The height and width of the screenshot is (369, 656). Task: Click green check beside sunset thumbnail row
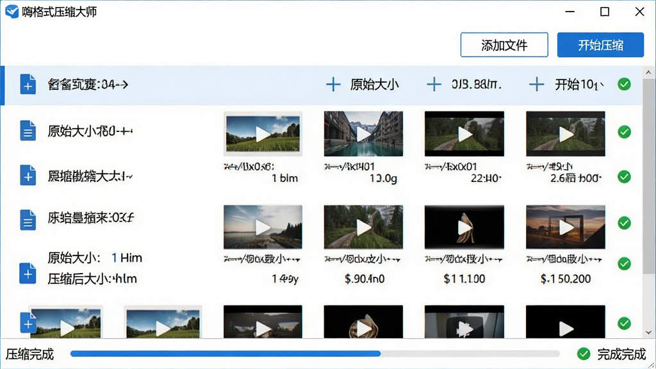(624, 223)
